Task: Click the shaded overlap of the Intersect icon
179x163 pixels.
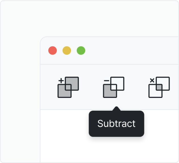Action: pyautogui.click(x=159, y=87)
